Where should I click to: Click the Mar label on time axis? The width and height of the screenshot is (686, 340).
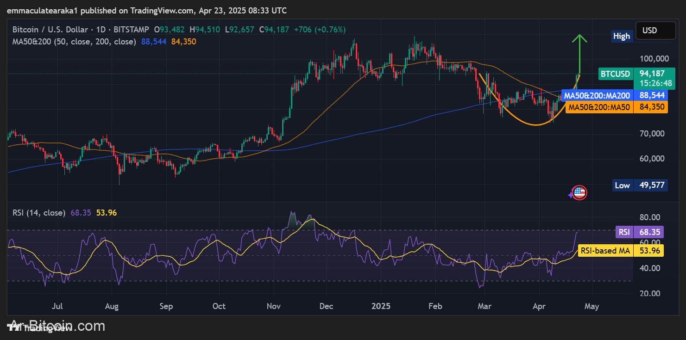click(x=485, y=306)
